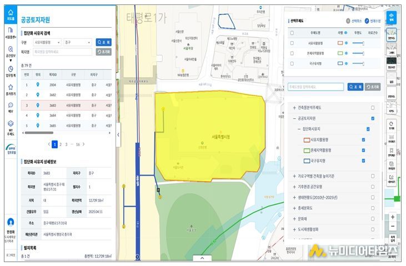The image size is (406, 266).
Task: Click the 지도홈 home icon in sidebar
Action: tap(10, 15)
